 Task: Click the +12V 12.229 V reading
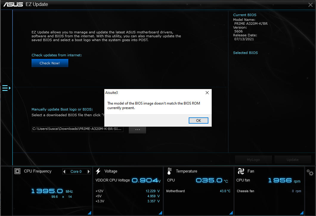click(x=153, y=191)
